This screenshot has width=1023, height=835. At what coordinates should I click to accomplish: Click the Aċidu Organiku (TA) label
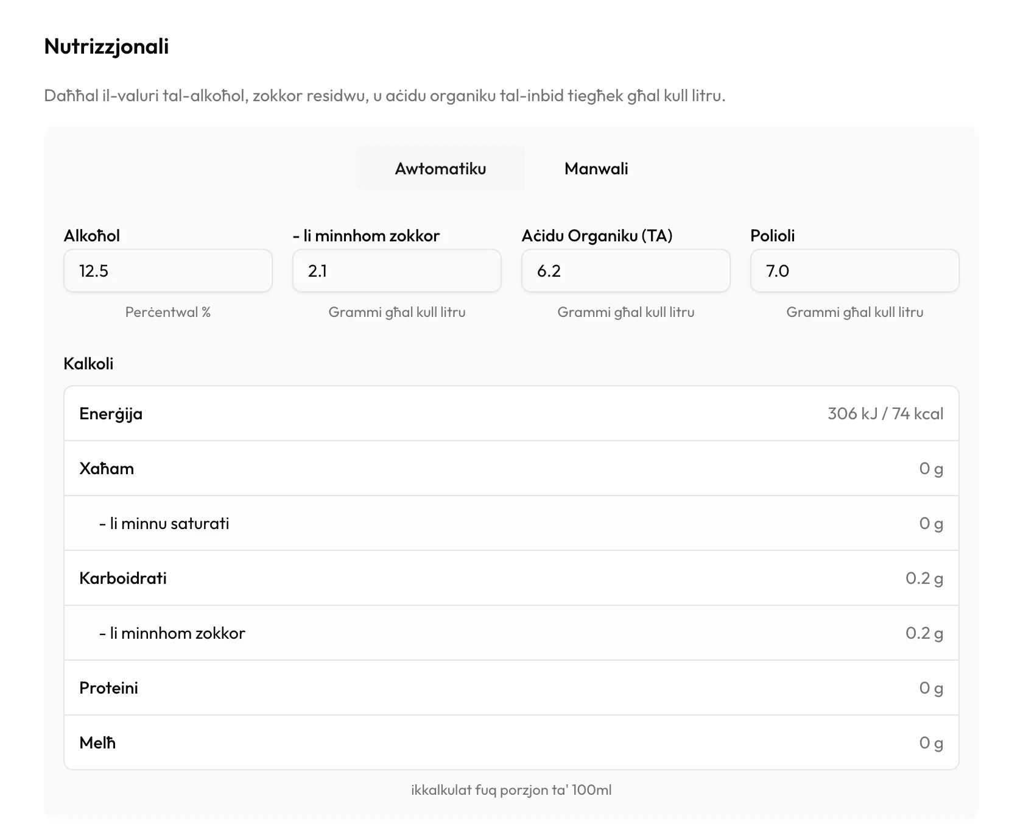pyautogui.click(x=597, y=236)
